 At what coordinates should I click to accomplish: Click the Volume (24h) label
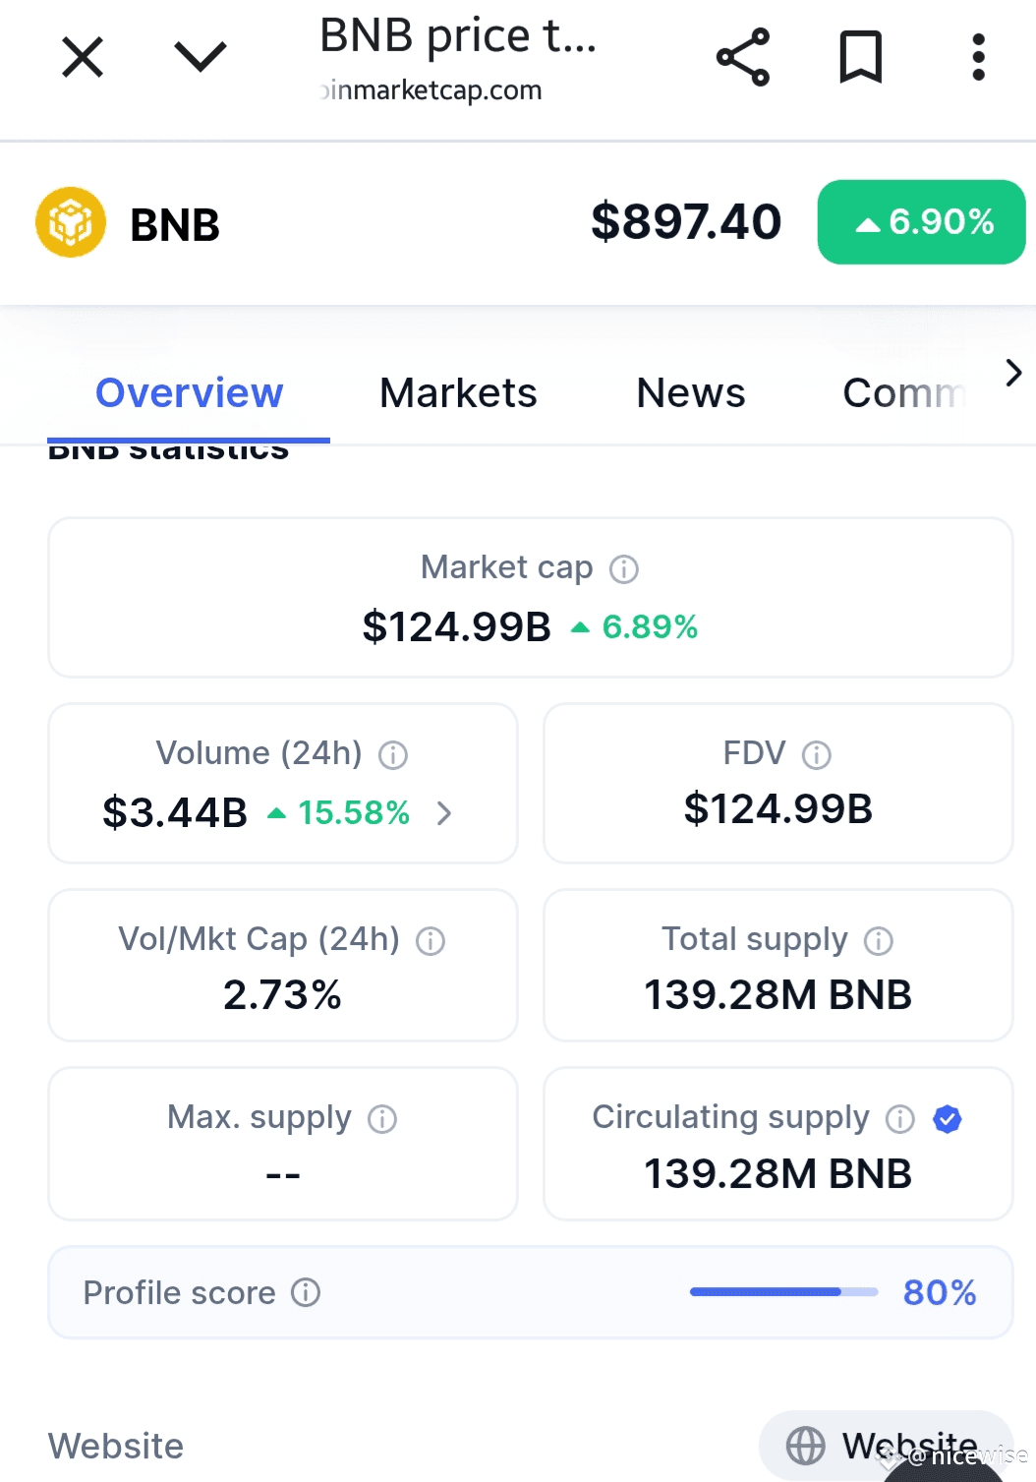click(259, 753)
